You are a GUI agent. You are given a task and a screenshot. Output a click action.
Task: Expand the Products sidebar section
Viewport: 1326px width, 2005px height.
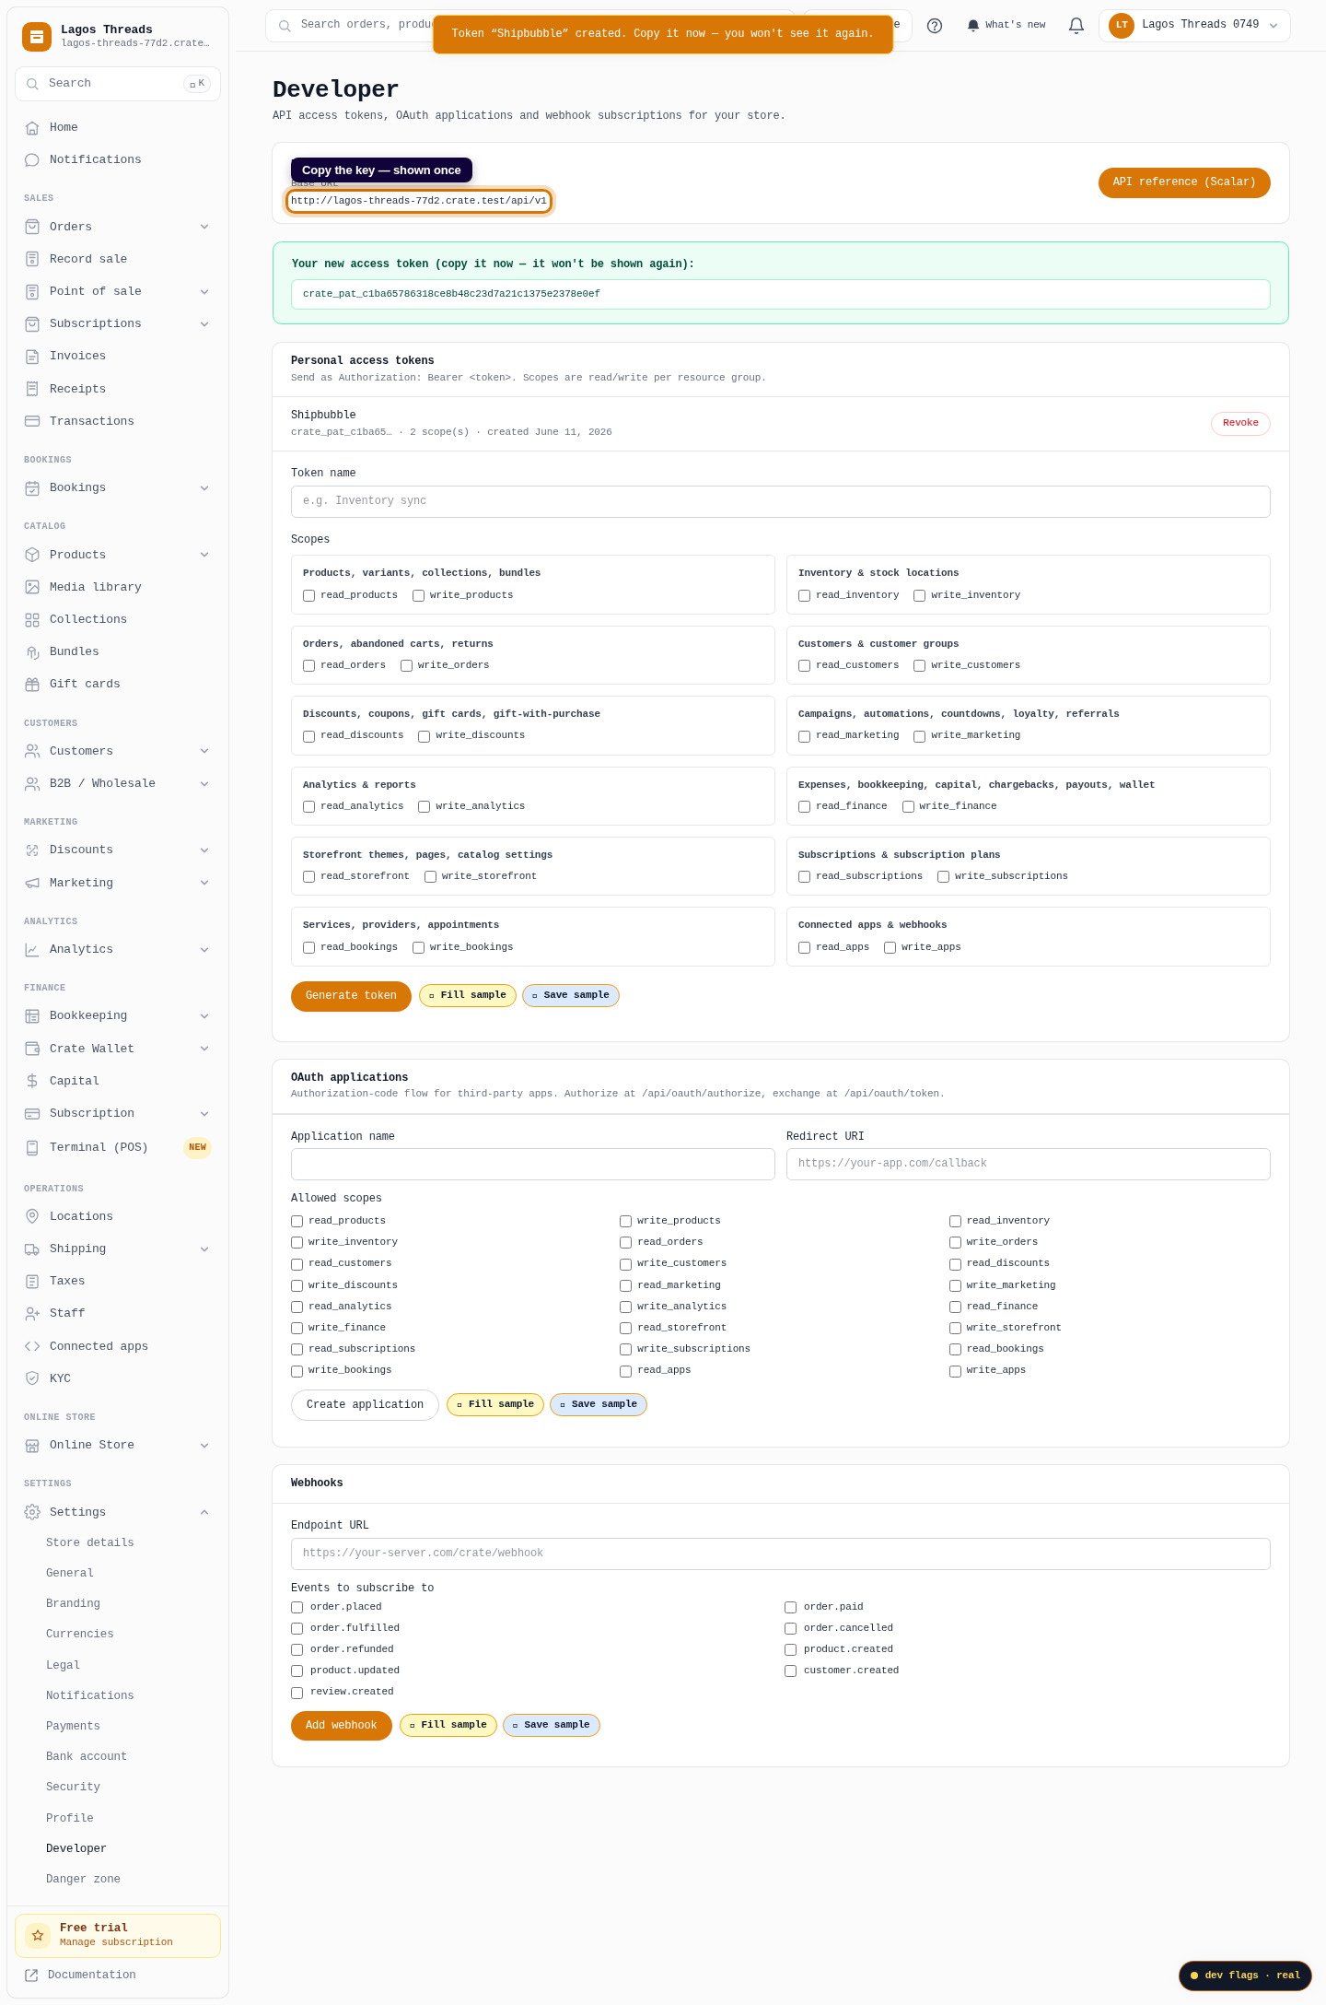[x=204, y=555]
